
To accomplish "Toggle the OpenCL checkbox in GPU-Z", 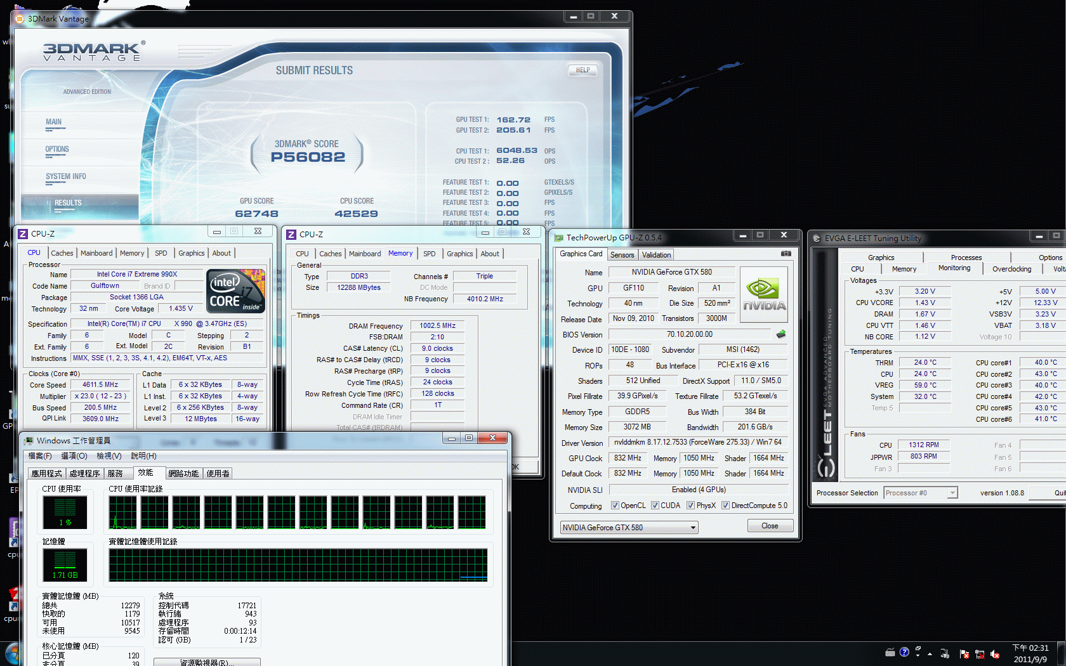I will coord(615,506).
